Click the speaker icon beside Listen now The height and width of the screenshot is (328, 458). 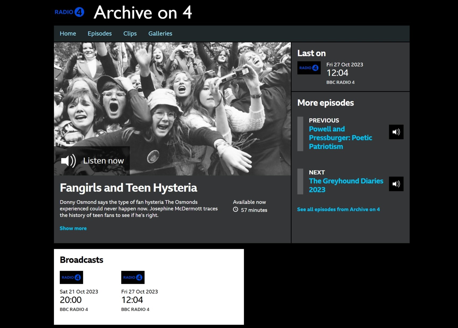click(x=68, y=161)
